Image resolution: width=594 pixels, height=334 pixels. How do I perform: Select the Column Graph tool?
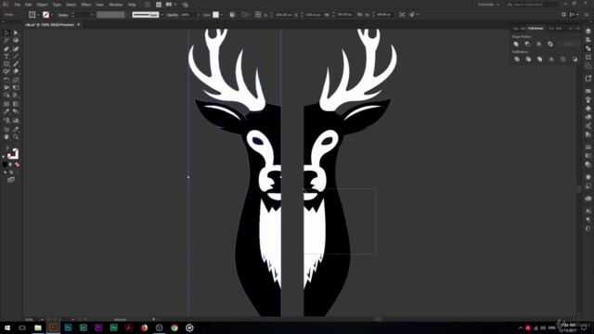(x=16, y=121)
